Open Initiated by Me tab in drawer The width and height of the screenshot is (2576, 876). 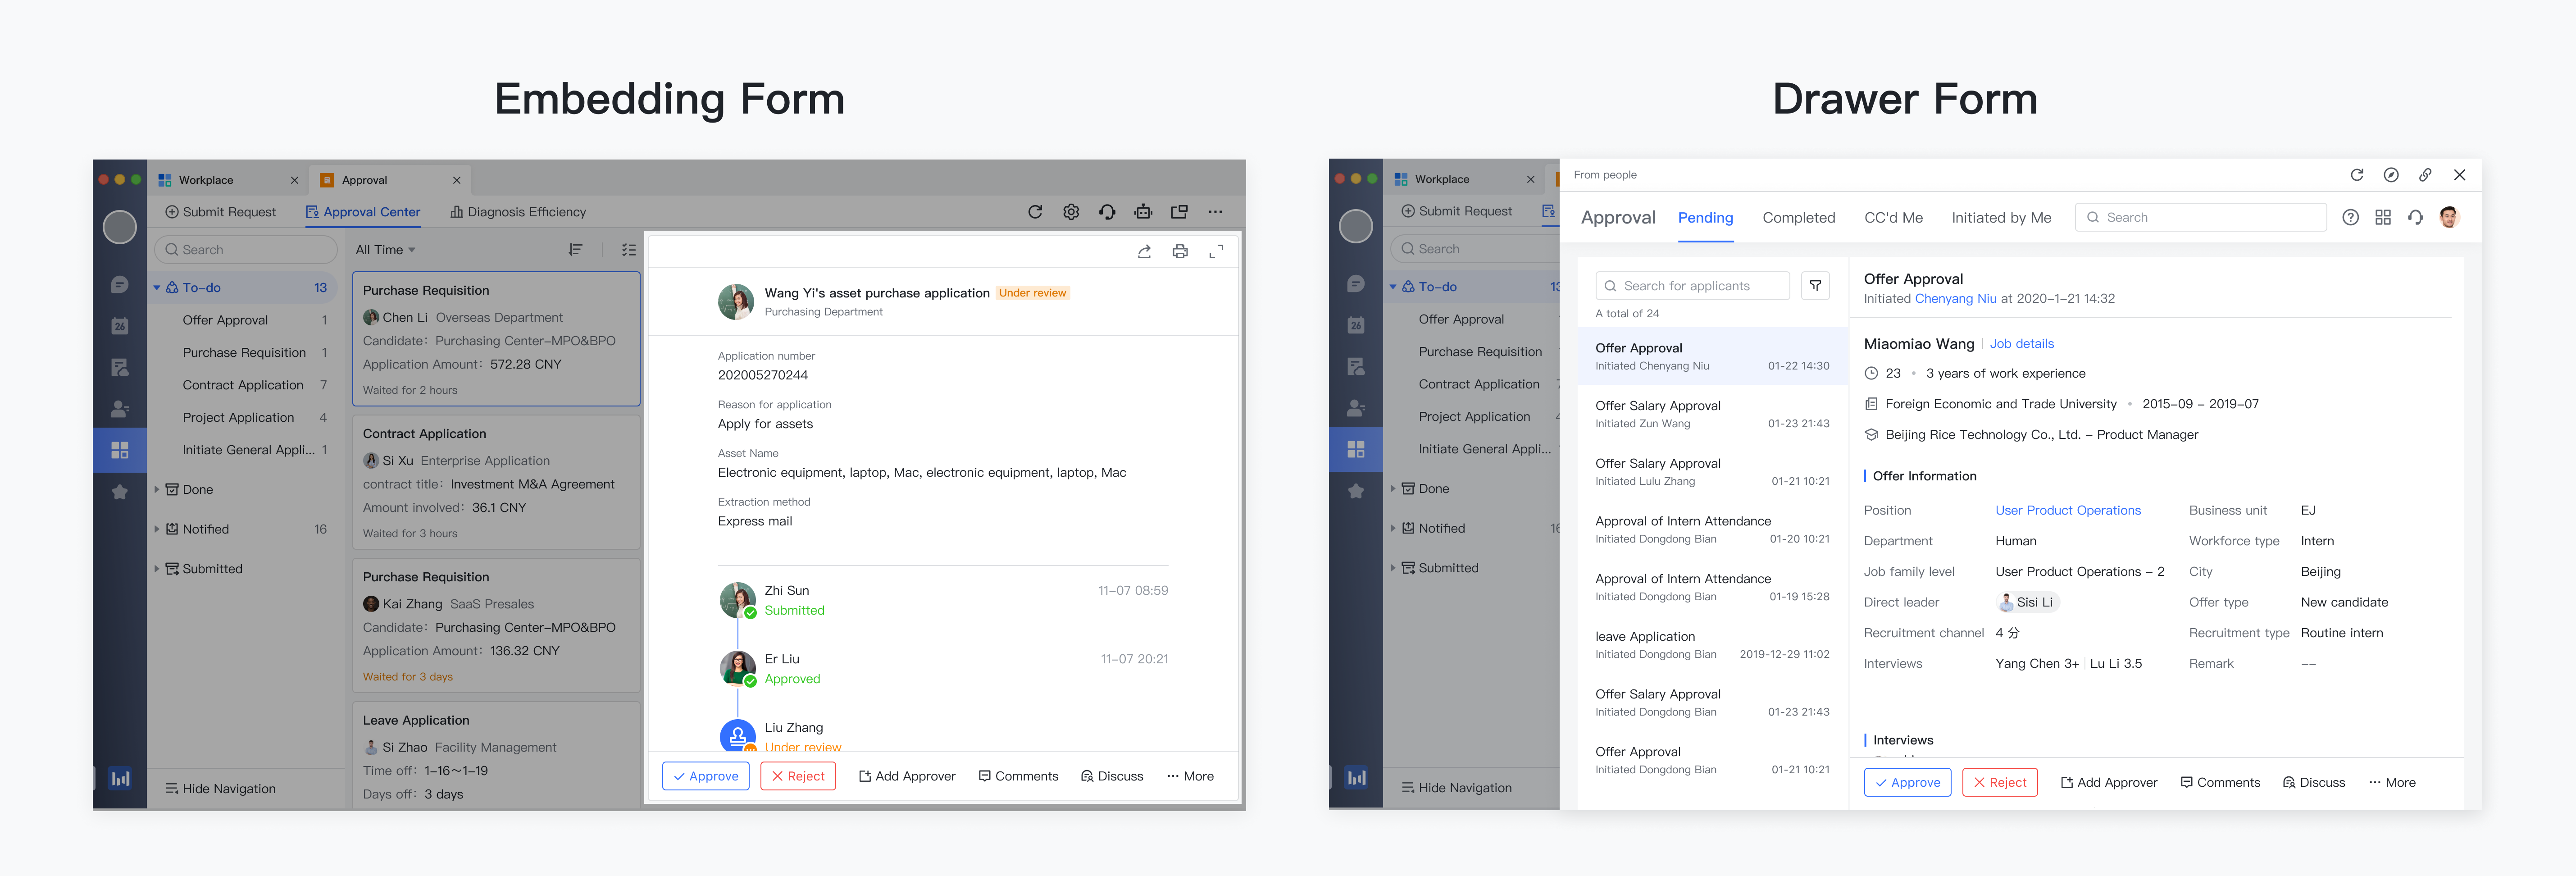tap(2001, 218)
